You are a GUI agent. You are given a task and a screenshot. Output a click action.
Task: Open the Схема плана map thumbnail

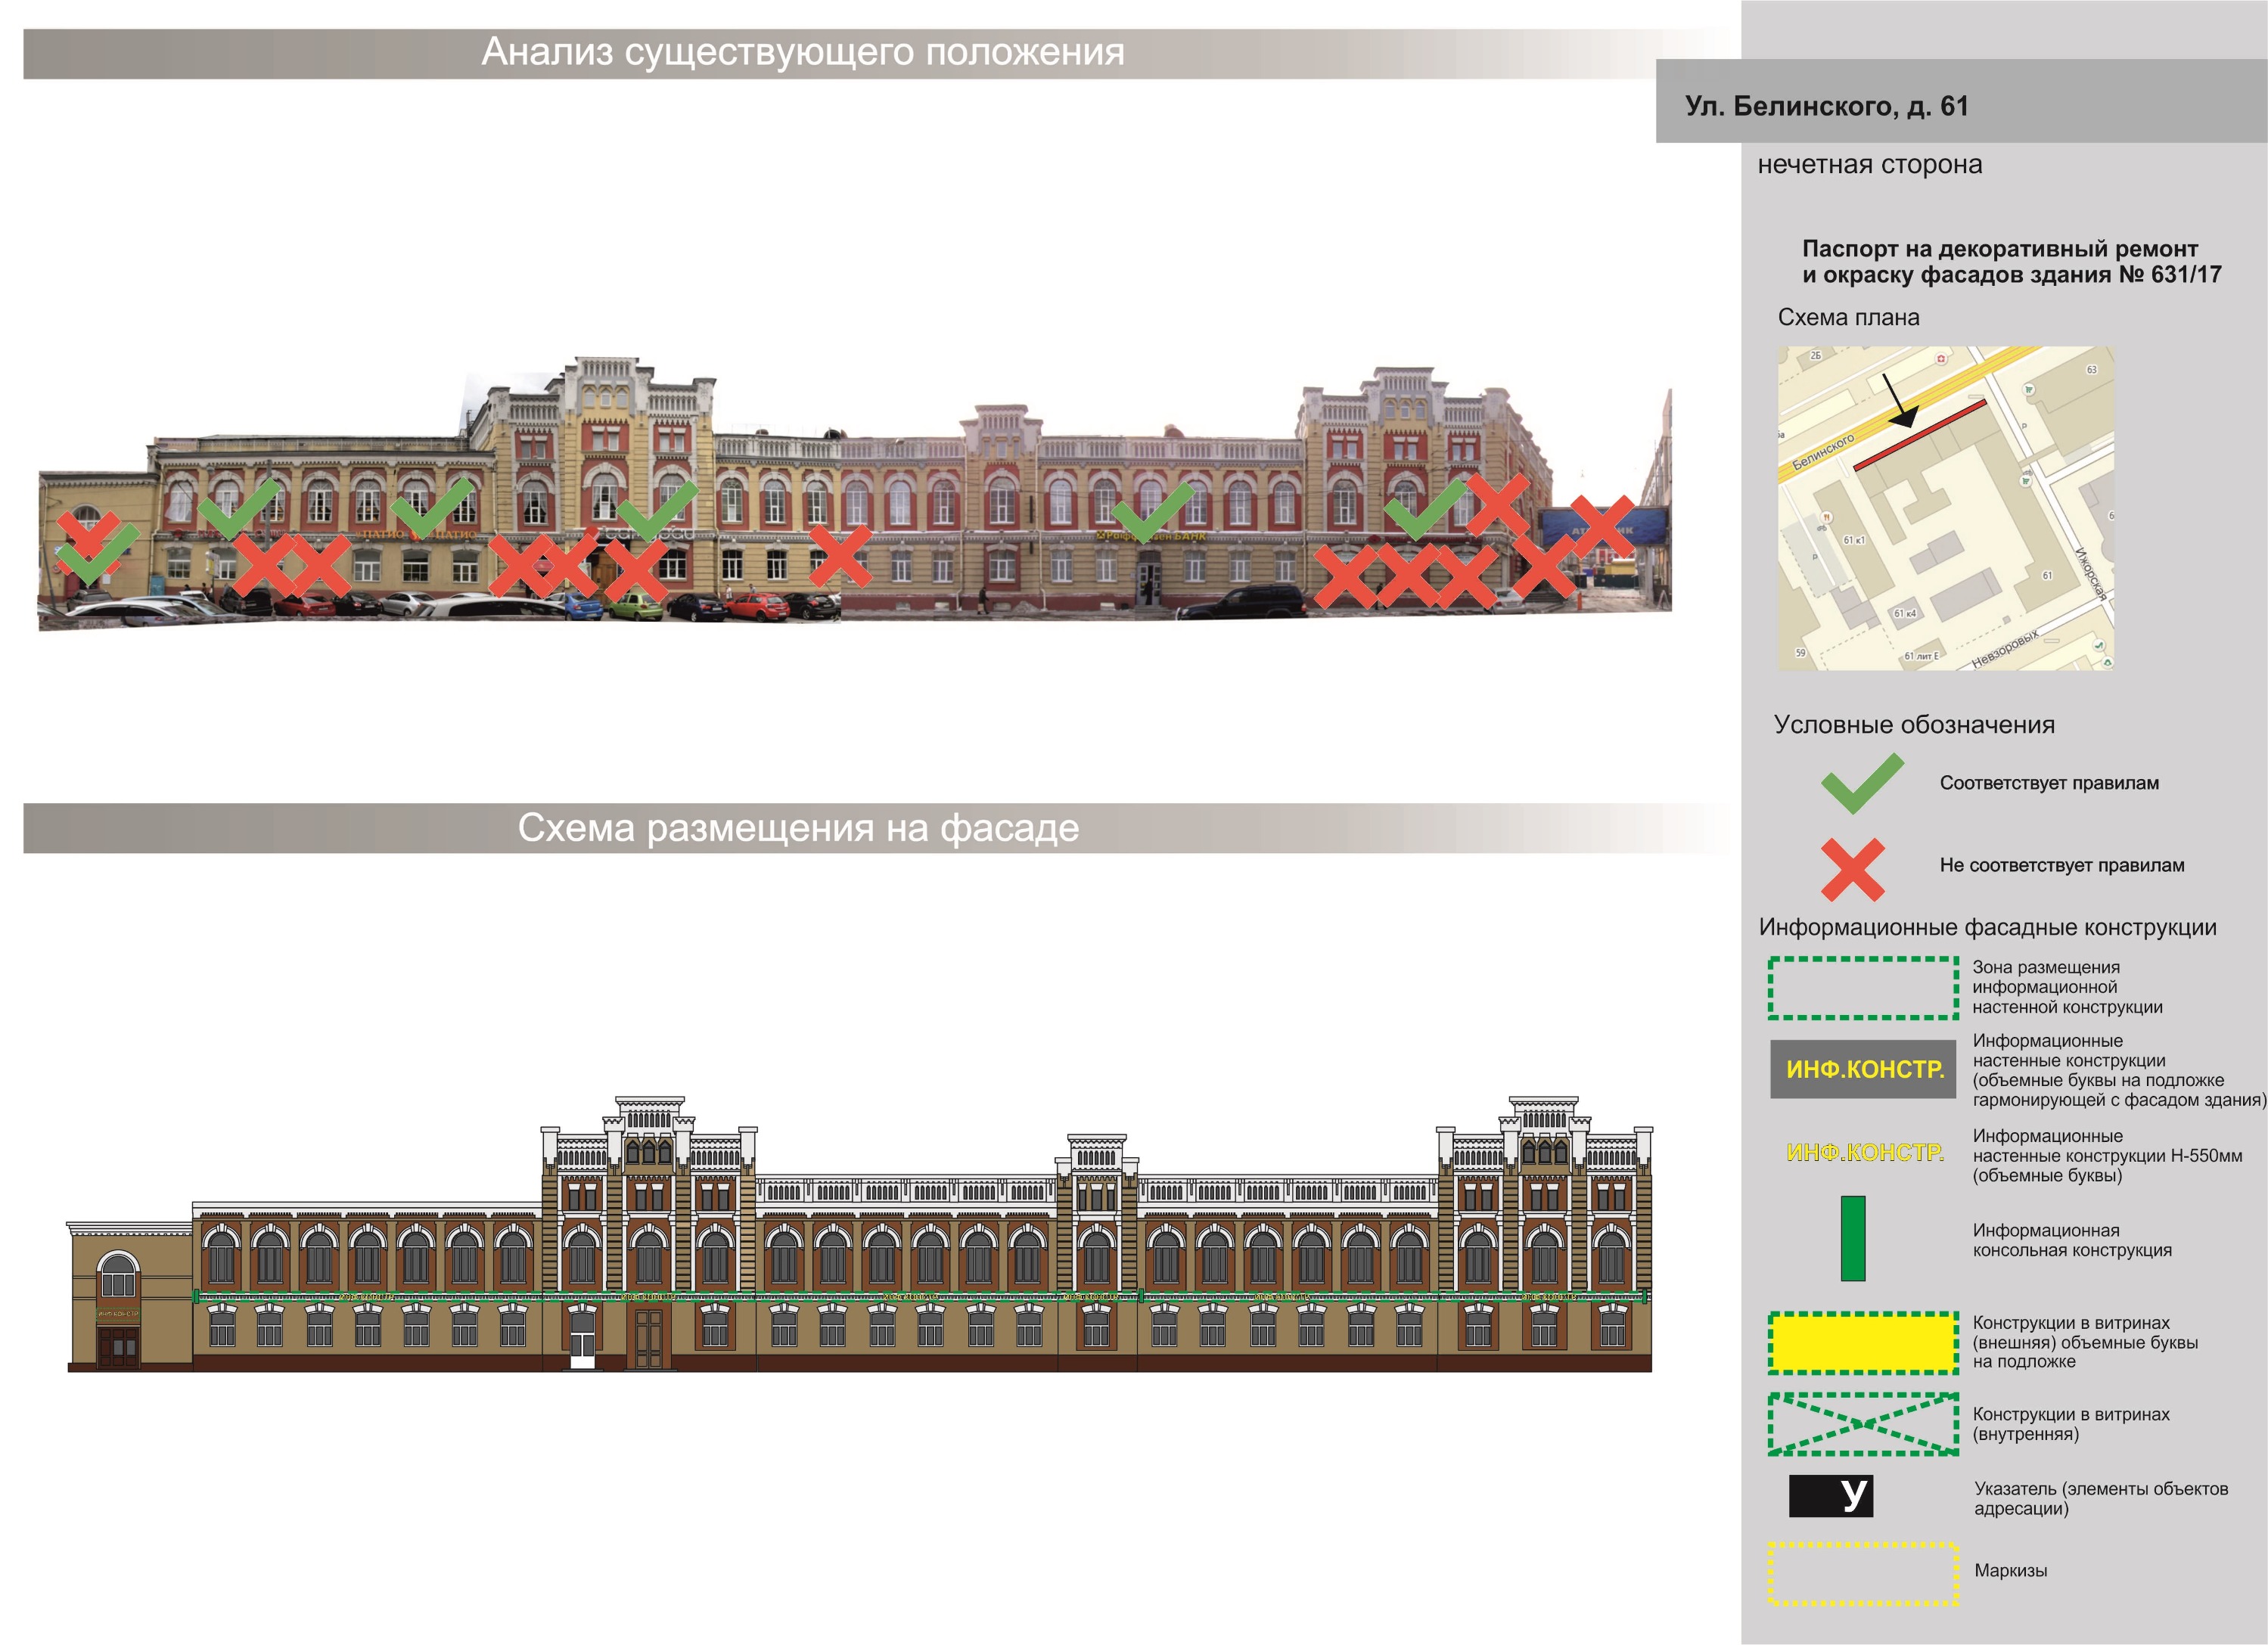(x=1946, y=508)
